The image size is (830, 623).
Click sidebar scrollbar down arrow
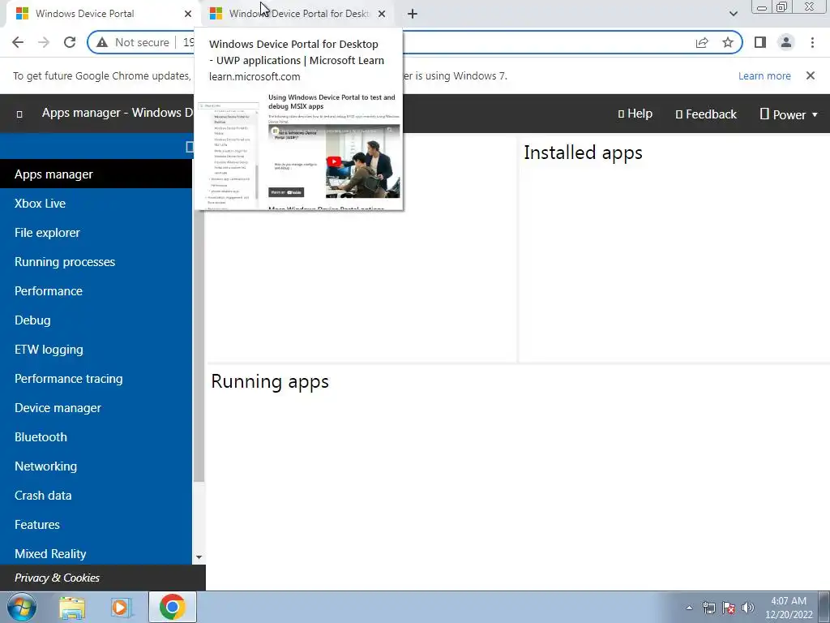click(199, 557)
